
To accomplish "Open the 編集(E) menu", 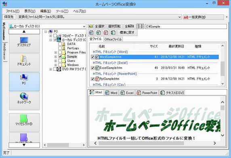I will 46,11.
